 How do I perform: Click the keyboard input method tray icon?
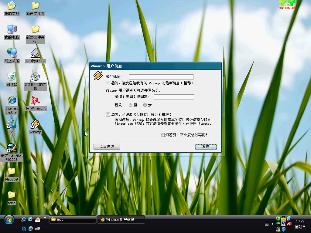(x=267, y=224)
